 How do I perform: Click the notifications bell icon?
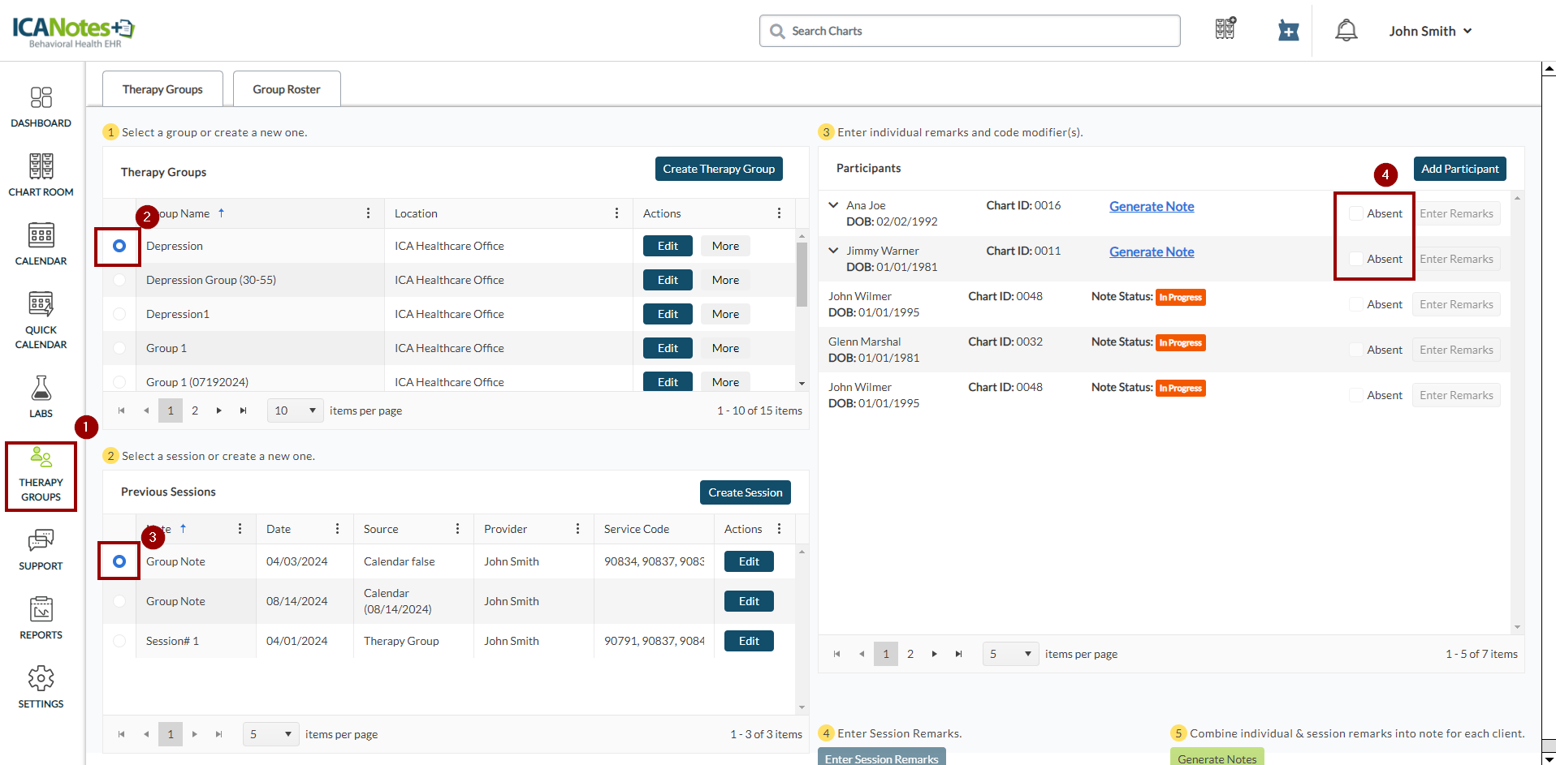pyautogui.click(x=1346, y=31)
